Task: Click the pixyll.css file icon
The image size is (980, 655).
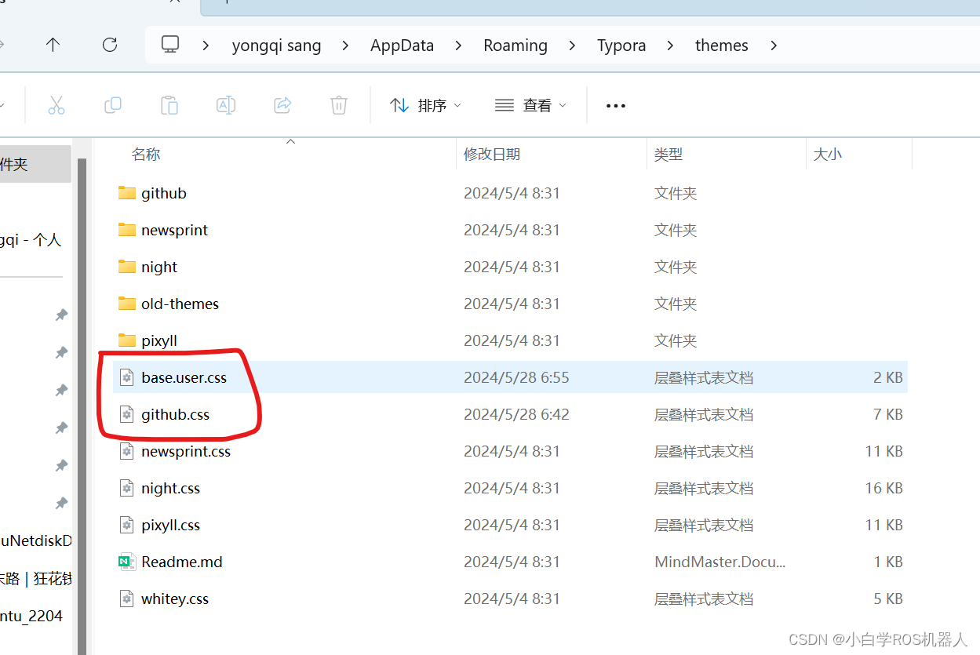Action: [127, 525]
